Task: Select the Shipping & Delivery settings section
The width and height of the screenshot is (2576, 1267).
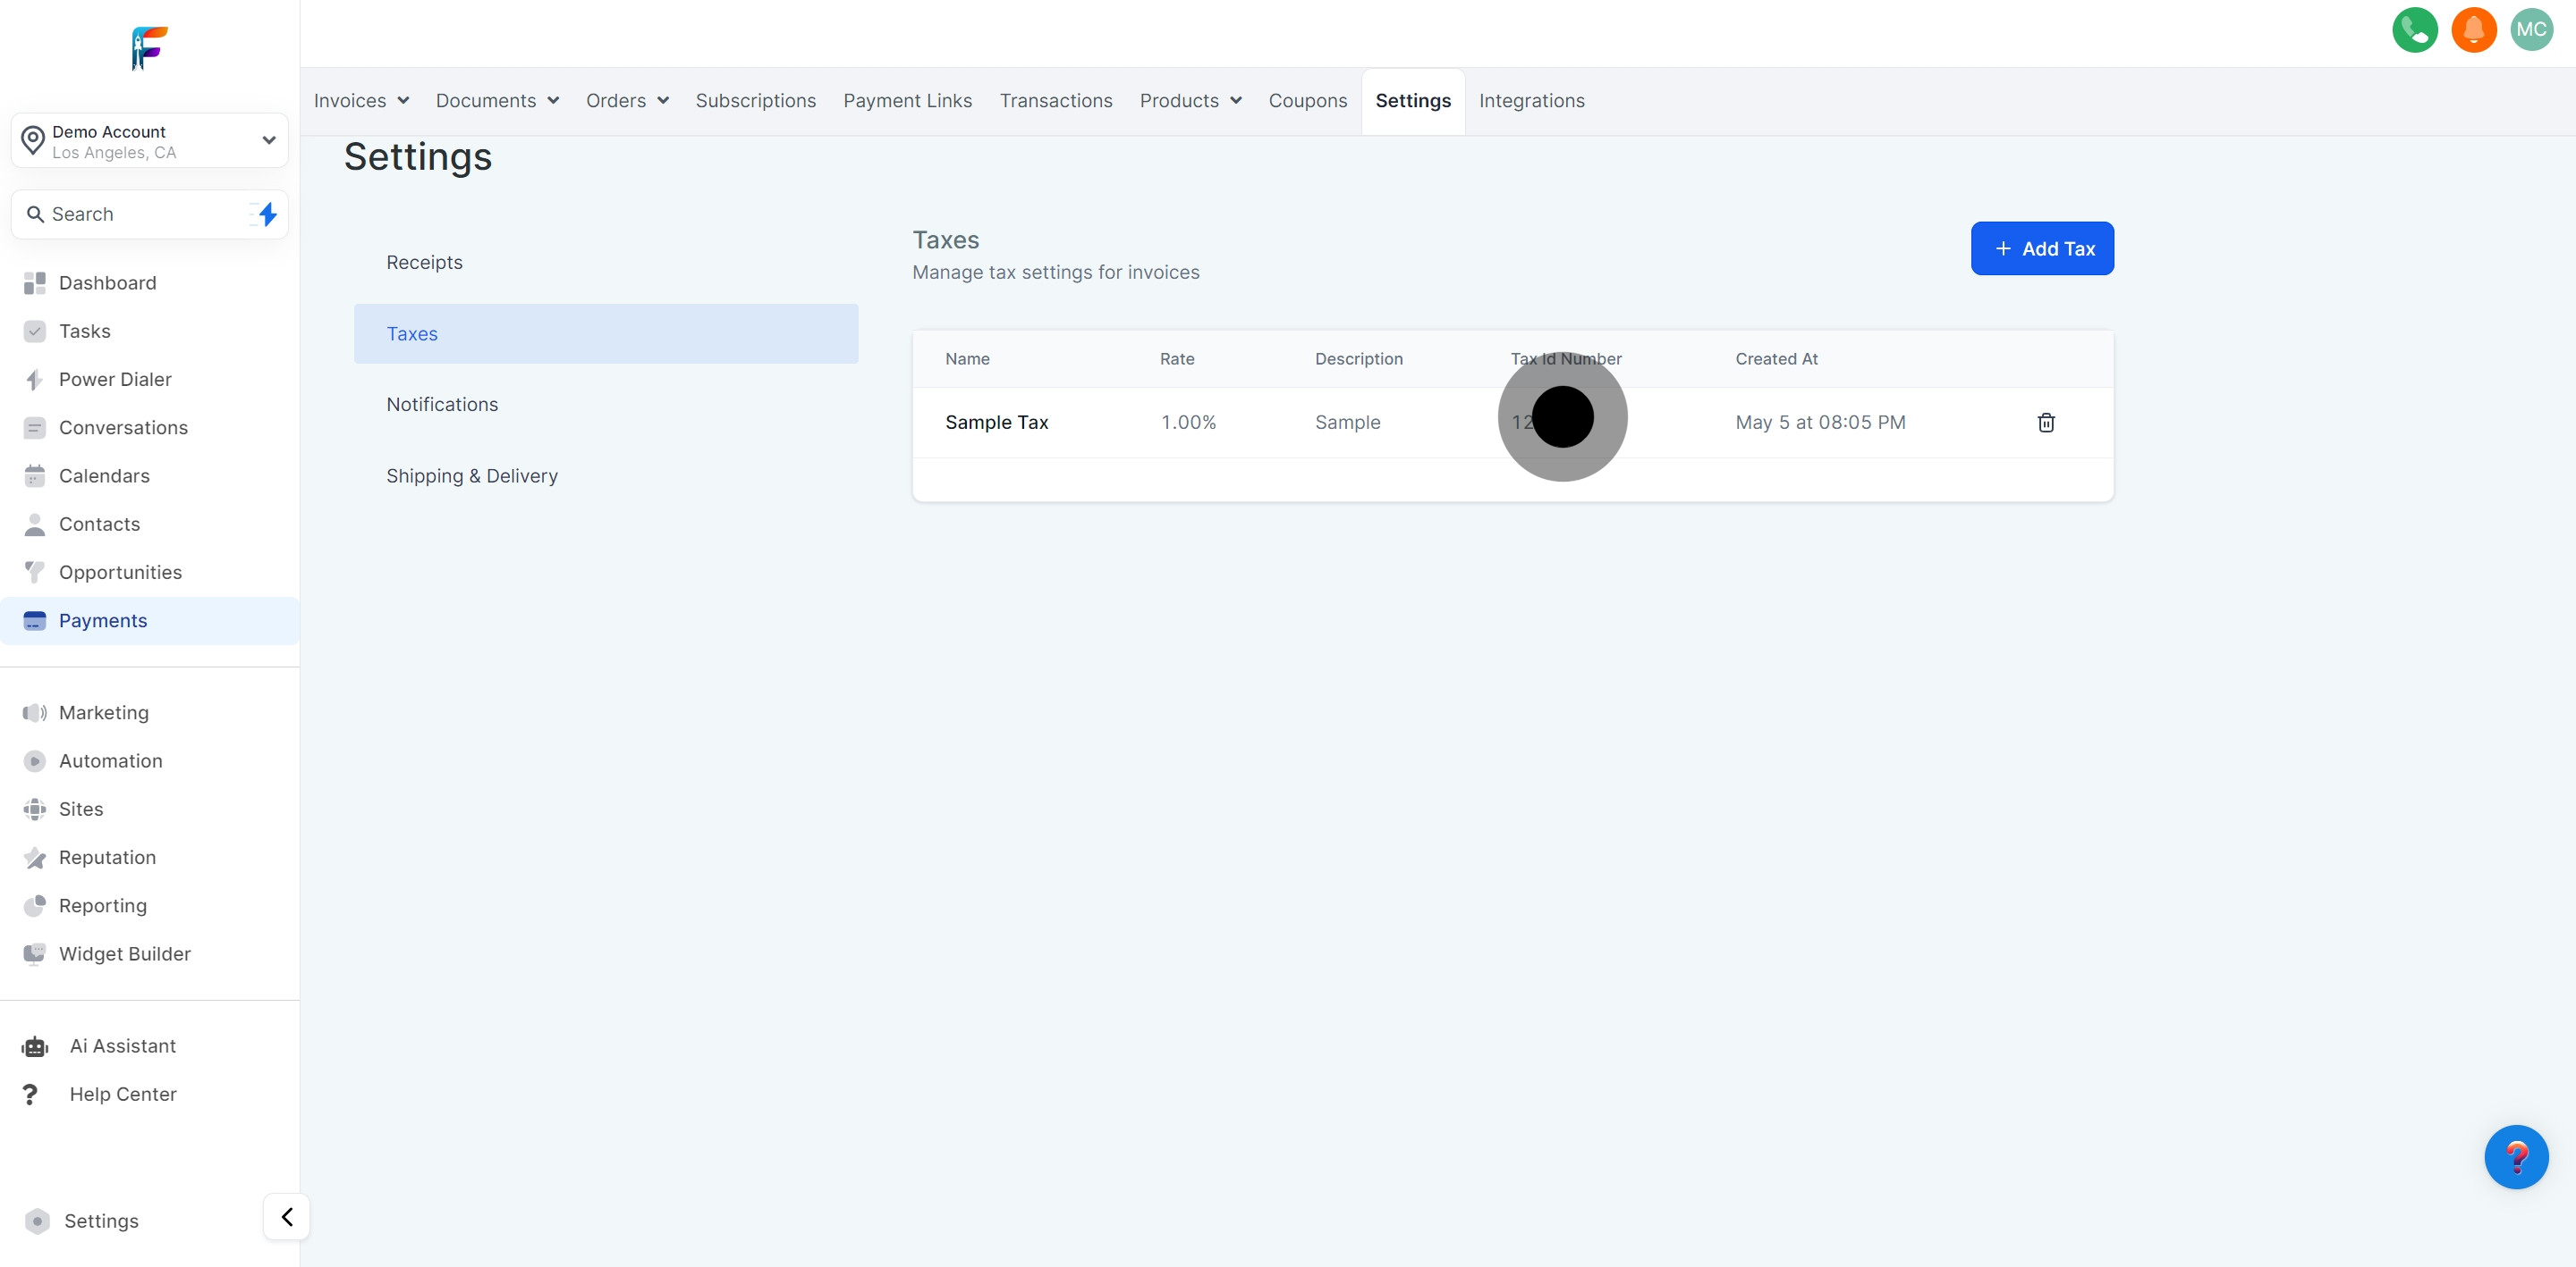Action: [472, 475]
